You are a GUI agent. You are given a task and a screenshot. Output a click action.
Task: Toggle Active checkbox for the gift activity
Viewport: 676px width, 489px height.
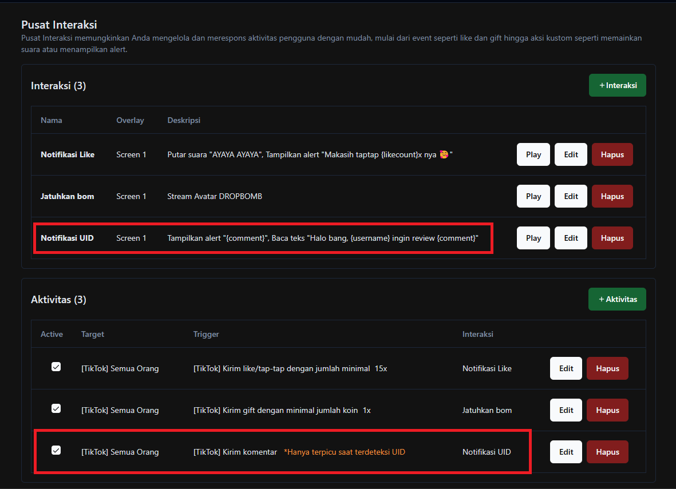coord(56,409)
